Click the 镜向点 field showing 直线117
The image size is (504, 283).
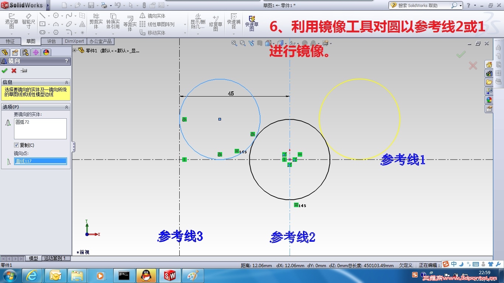(40, 161)
